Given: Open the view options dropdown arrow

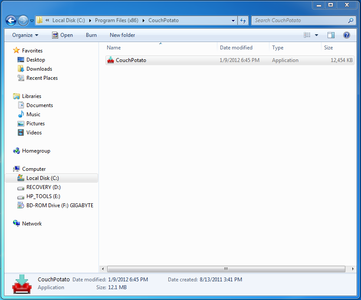Looking at the screenshot, I should (x=316, y=35).
